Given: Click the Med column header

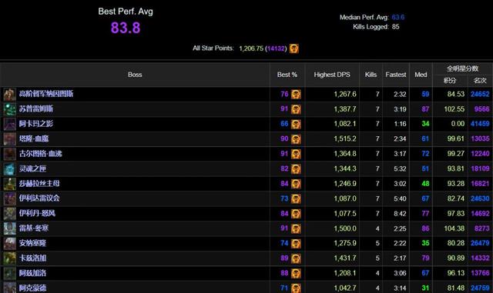Looking at the screenshot, I should click(421, 75).
